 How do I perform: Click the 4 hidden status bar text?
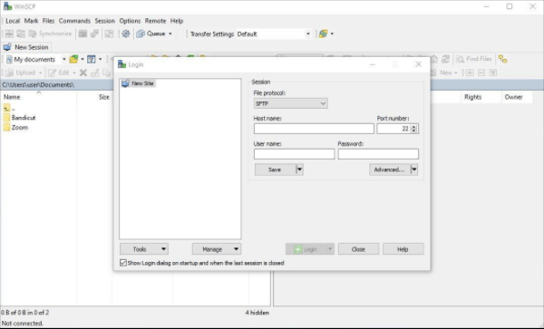[x=257, y=313]
